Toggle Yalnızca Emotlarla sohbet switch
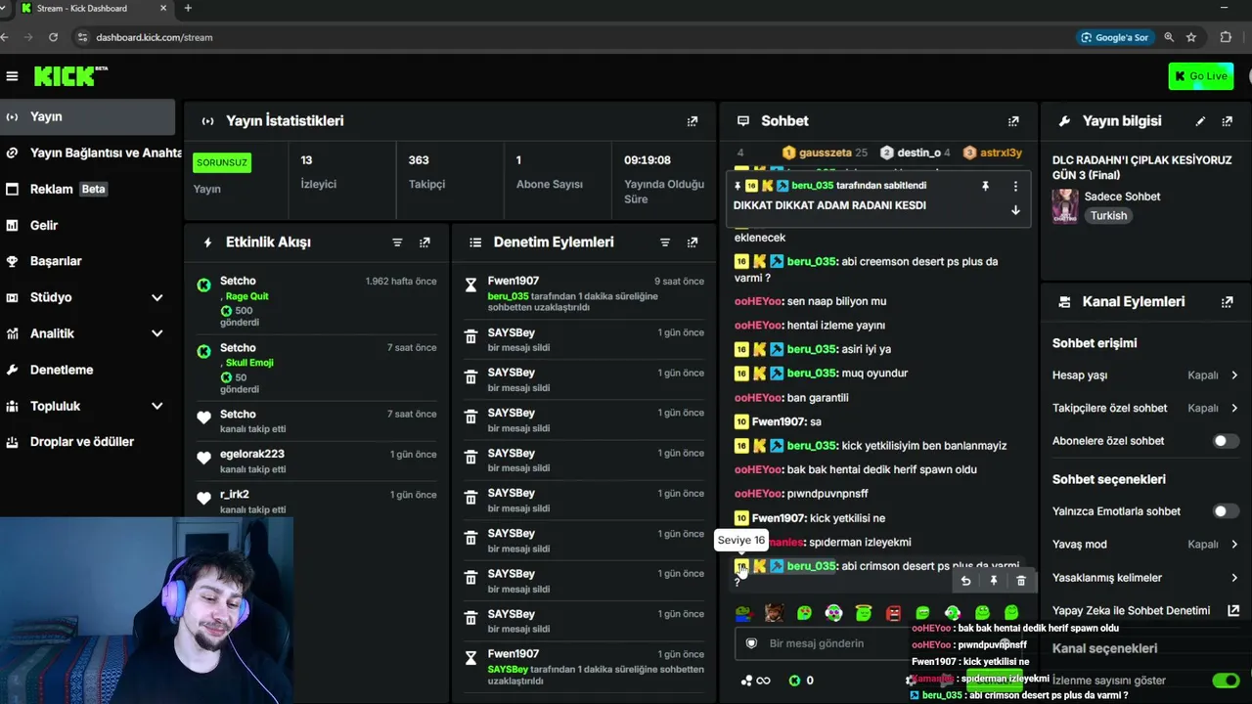1252x704 pixels. 1226,511
